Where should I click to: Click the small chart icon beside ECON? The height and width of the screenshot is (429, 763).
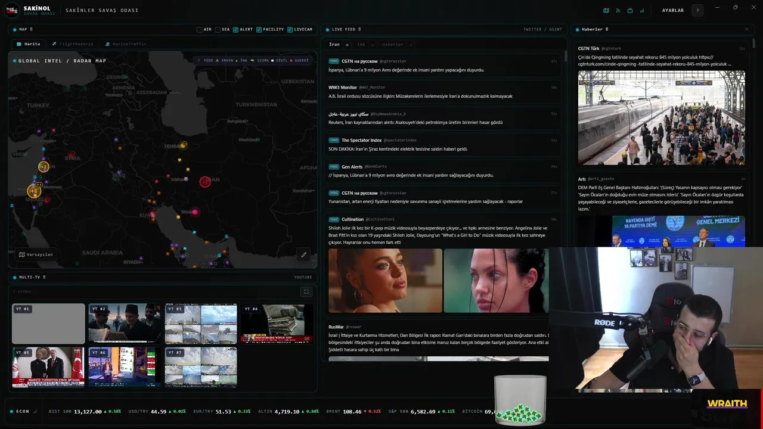coord(35,412)
